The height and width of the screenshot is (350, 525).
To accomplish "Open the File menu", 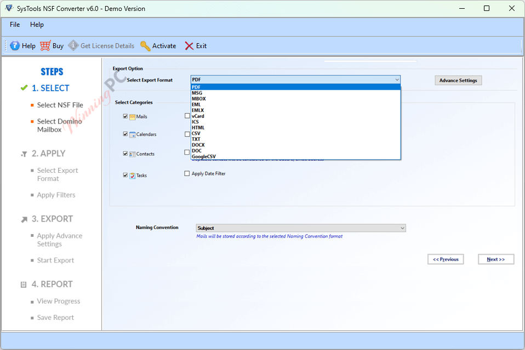I will pyautogui.click(x=15, y=25).
